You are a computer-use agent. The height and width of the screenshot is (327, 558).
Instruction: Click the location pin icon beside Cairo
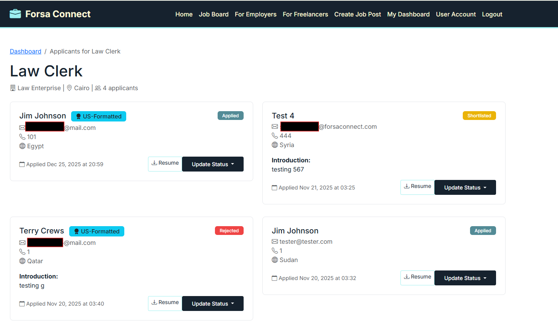[x=69, y=88]
